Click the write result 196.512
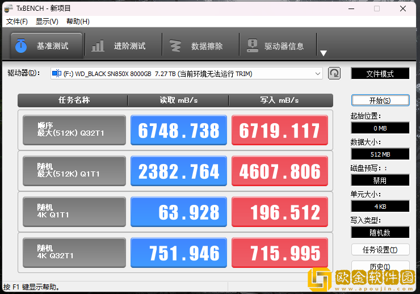 click(280, 212)
